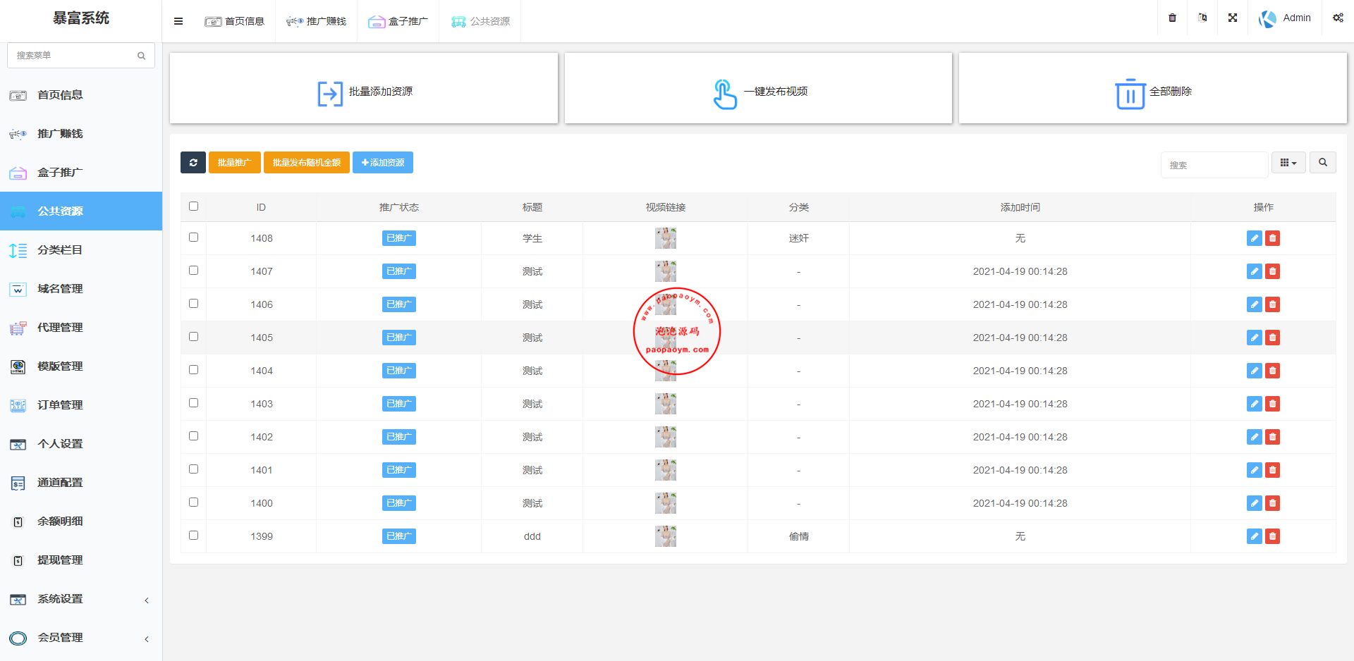Click edit pencil icon for row 1408
The width and height of the screenshot is (1354, 661).
click(1254, 238)
